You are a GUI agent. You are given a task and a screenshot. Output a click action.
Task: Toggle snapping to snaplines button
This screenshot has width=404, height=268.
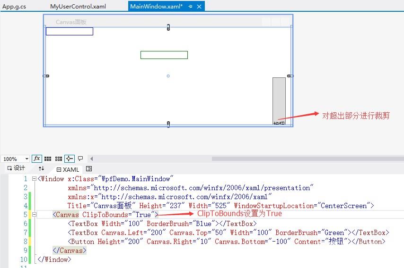pos(70,159)
